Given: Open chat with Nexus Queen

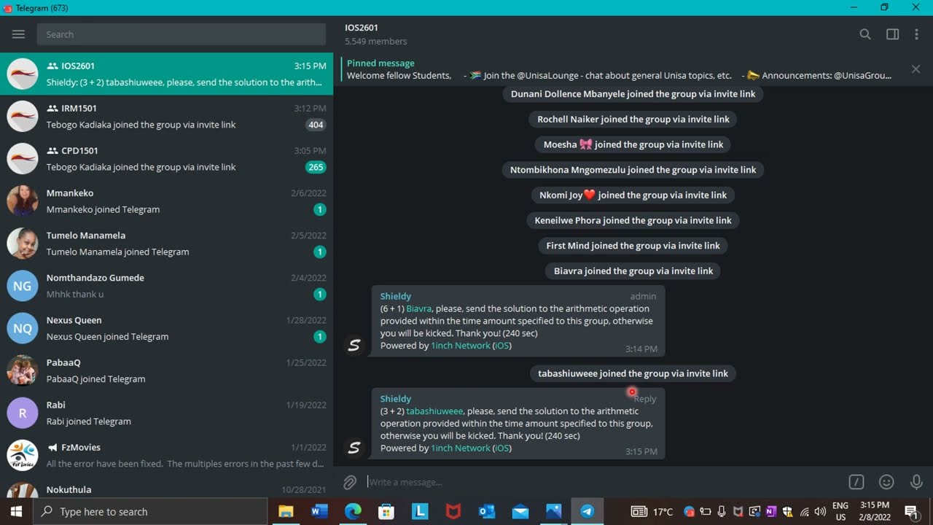Looking at the screenshot, I should pos(166,327).
